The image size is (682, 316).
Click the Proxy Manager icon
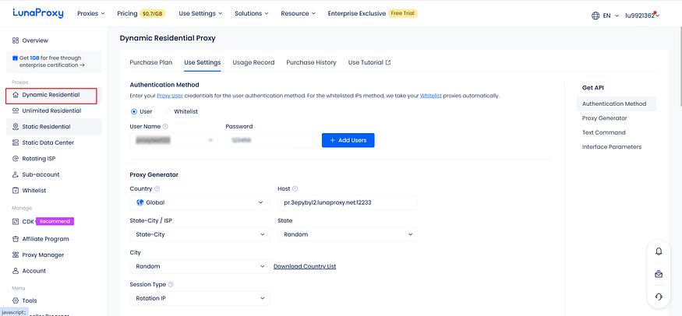click(x=16, y=255)
